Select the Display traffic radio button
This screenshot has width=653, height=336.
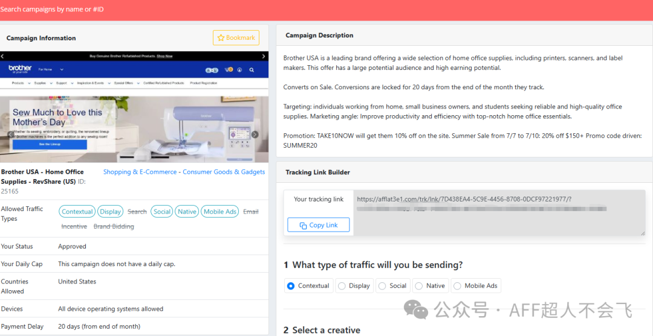click(342, 286)
